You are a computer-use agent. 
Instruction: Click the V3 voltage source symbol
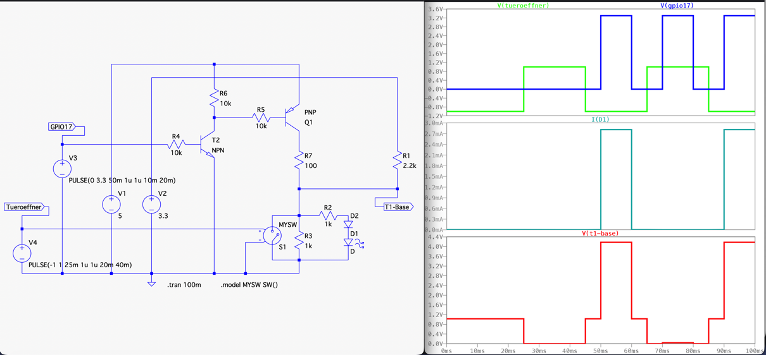(62, 169)
